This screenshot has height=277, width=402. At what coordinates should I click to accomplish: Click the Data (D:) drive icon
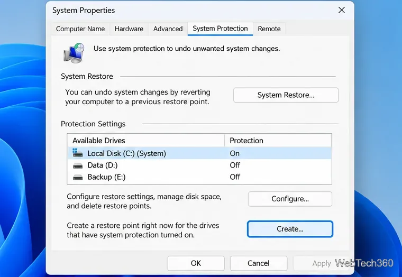78,165
